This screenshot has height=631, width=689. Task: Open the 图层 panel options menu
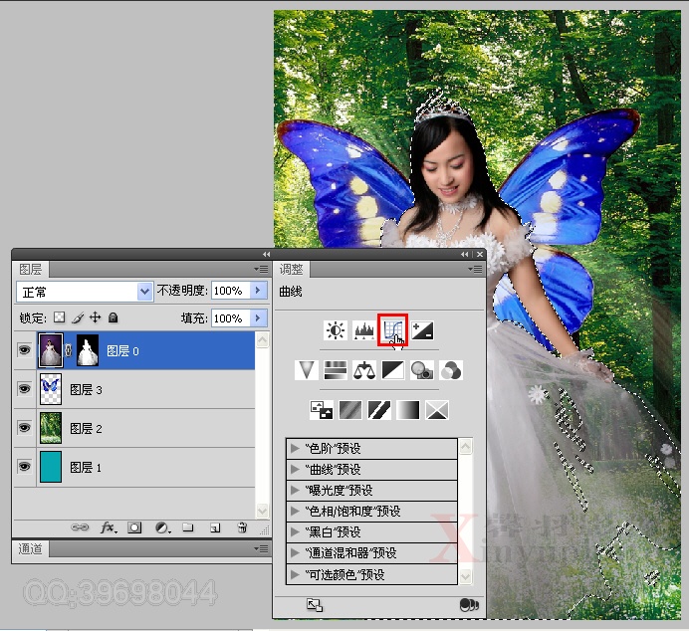click(x=262, y=269)
